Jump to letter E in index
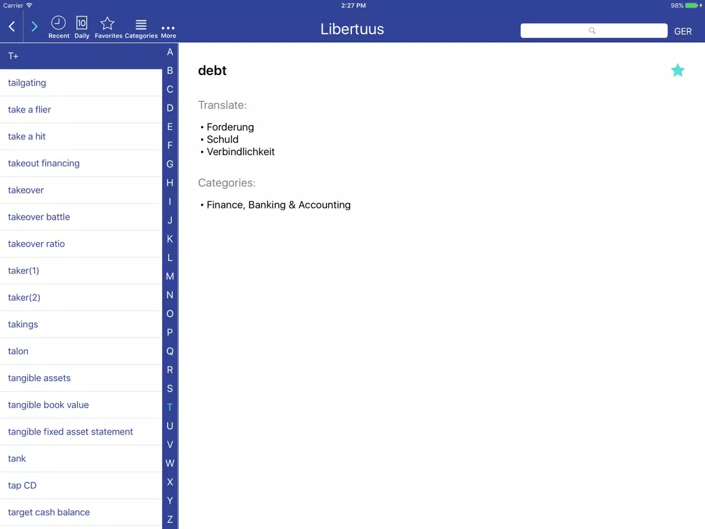This screenshot has width=705, height=529. coord(170,127)
